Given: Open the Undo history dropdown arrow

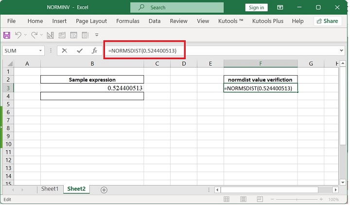Looking at the screenshot, I should point(26,35).
